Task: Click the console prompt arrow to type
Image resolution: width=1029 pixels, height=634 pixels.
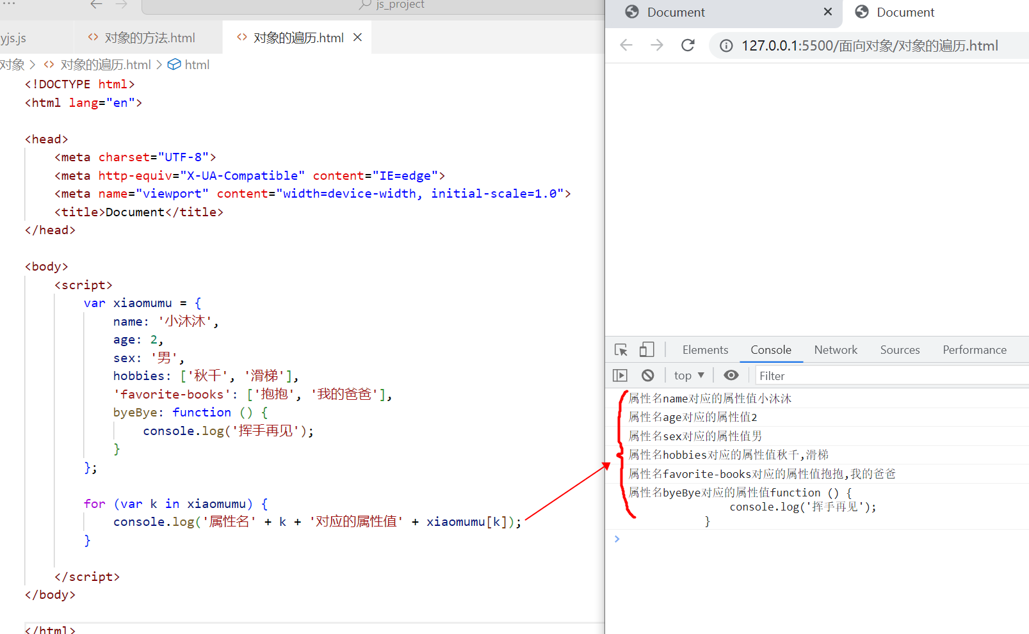Action: tap(617, 539)
